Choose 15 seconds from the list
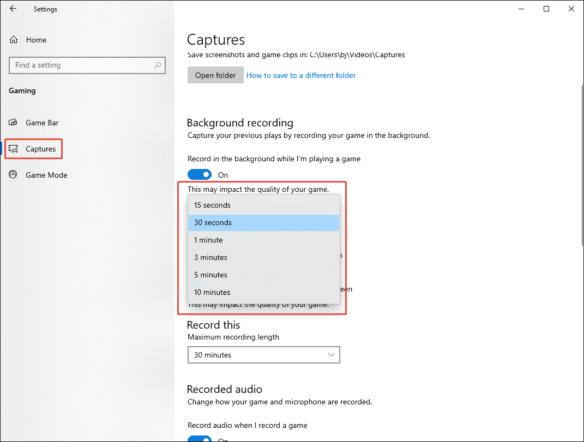Image resolution: width=584 pixels, height=442 pixels. 264,205
